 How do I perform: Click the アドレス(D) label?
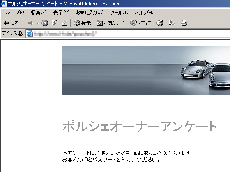[13, 33]
